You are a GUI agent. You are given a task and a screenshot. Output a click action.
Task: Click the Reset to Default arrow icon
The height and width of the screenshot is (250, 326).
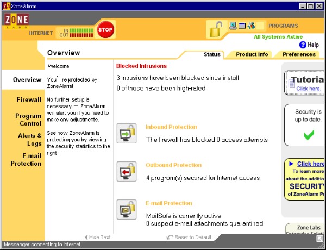pyautogui.click(x=170, y=237)
